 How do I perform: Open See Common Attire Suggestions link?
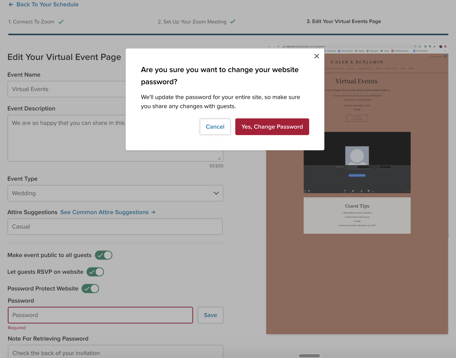(108, 212)
